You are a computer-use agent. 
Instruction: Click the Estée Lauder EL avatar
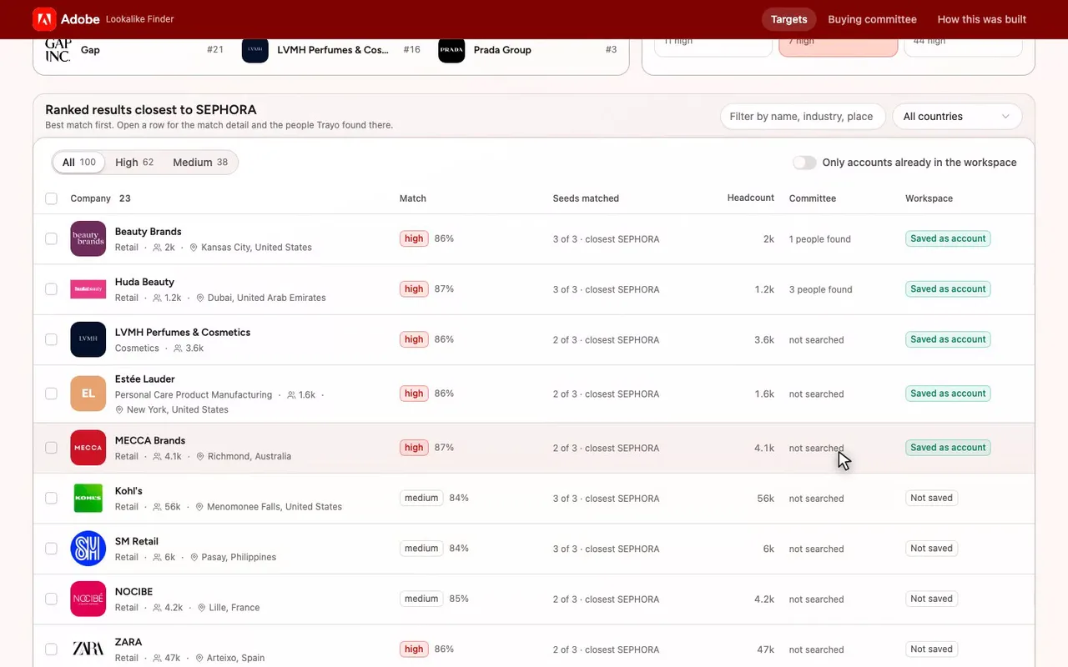click(88, 394)
